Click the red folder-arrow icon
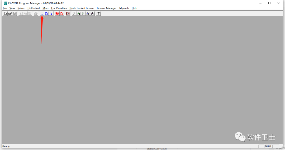Screen dimensions: 285x150 click(62, 13)
